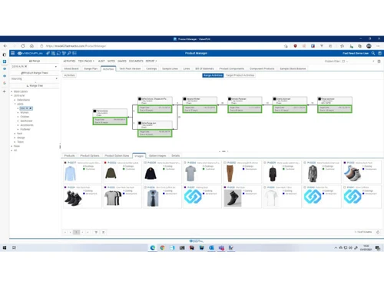Open the DOCUMENTS menu item
The width and height of the screenshot is (384, 288).
pyautogui.click(x=136, y=61)
